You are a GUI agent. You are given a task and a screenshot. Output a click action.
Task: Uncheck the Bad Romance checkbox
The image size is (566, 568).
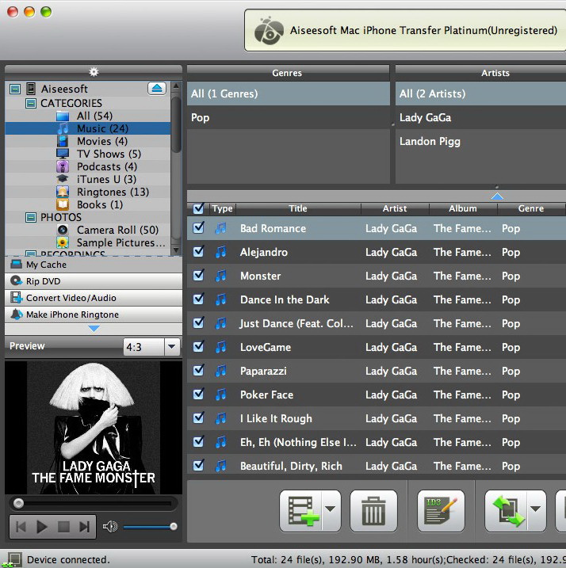(x=198, y=228)
